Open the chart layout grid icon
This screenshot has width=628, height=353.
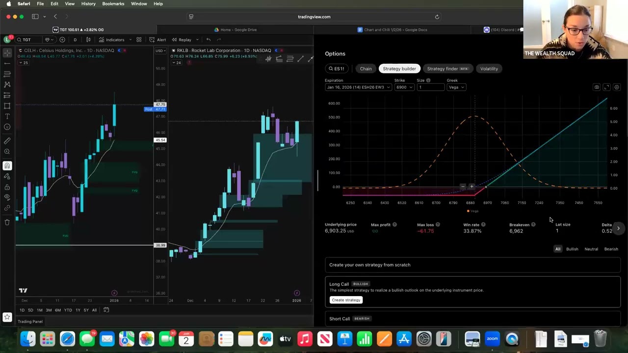[x=139, y=40]
